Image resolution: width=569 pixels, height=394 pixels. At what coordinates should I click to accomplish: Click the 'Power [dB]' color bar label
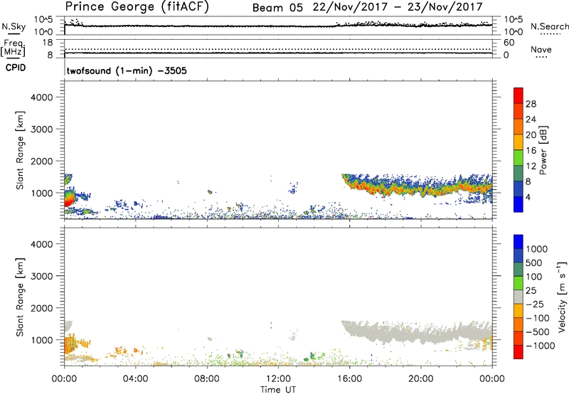[x=543, y=150]
